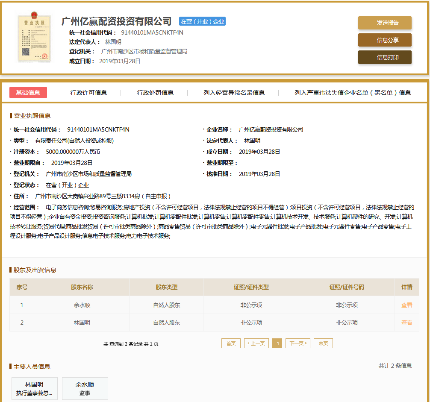430x402 pixels.
Task: Switch to the 基础信息 tab
Action: click(x=28, y=92)
